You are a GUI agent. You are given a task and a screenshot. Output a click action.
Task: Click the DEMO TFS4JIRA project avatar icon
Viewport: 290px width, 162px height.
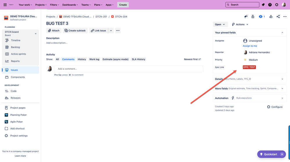(x=6, y=18)
